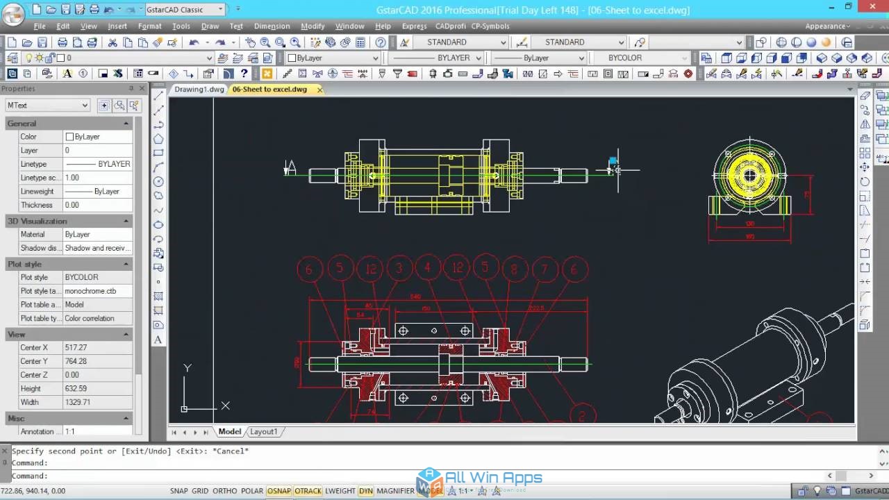Open the Draw menu
The width and height of the screenshot is (889, 500).
[x=210, y=26]
